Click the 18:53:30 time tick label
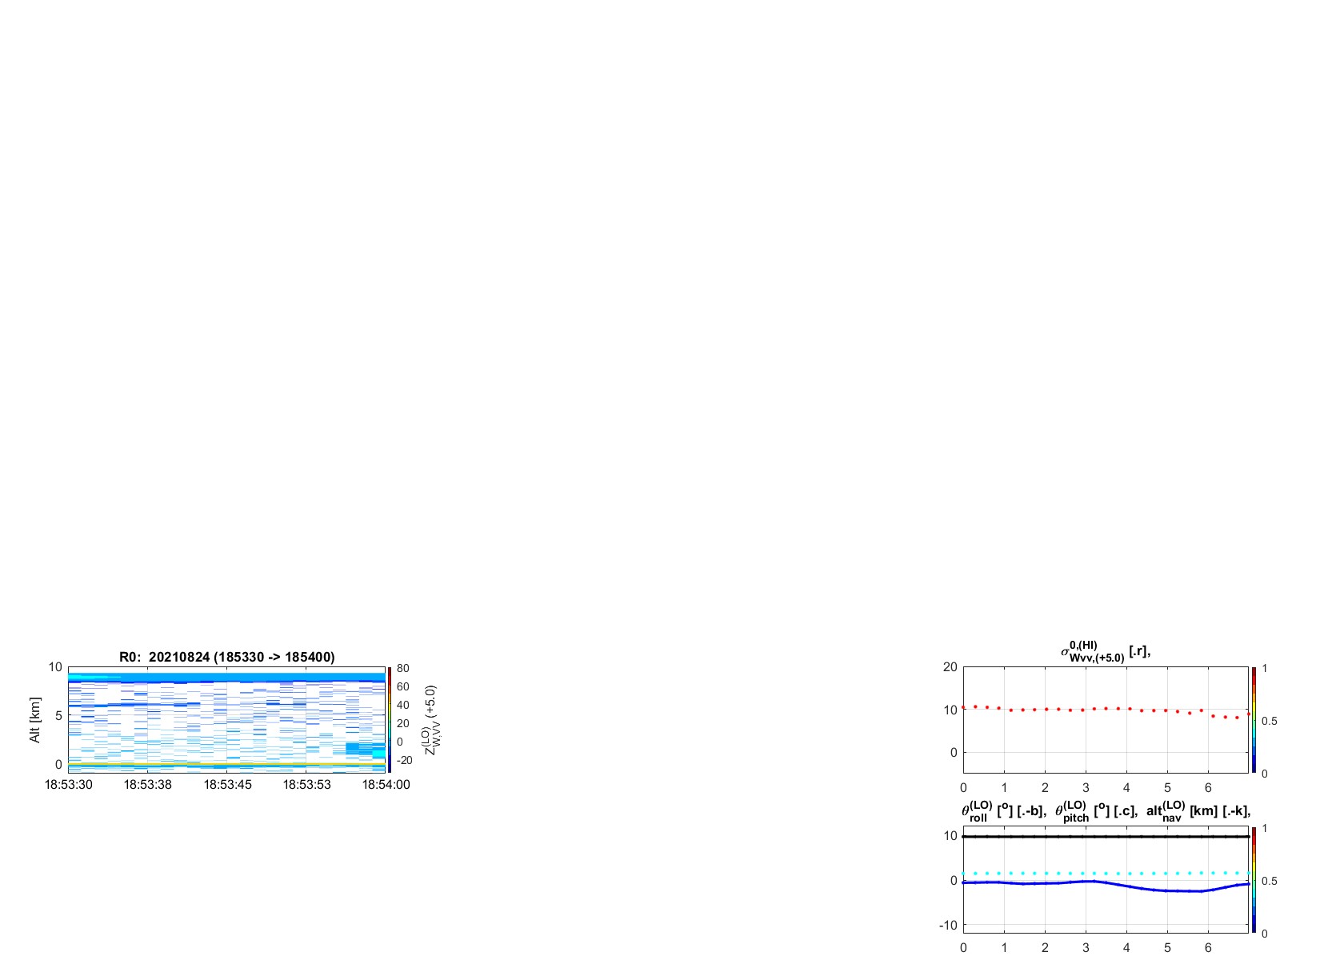Image resolution: width=1320 pixels, height=960 pixels. coord(68,785)
